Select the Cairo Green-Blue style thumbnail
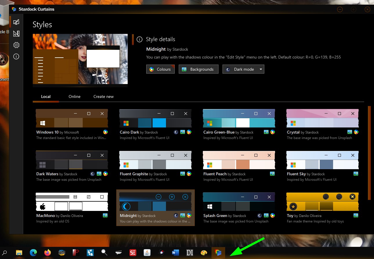Viewport: 374px width, 259px height. (x=239, y=118)
